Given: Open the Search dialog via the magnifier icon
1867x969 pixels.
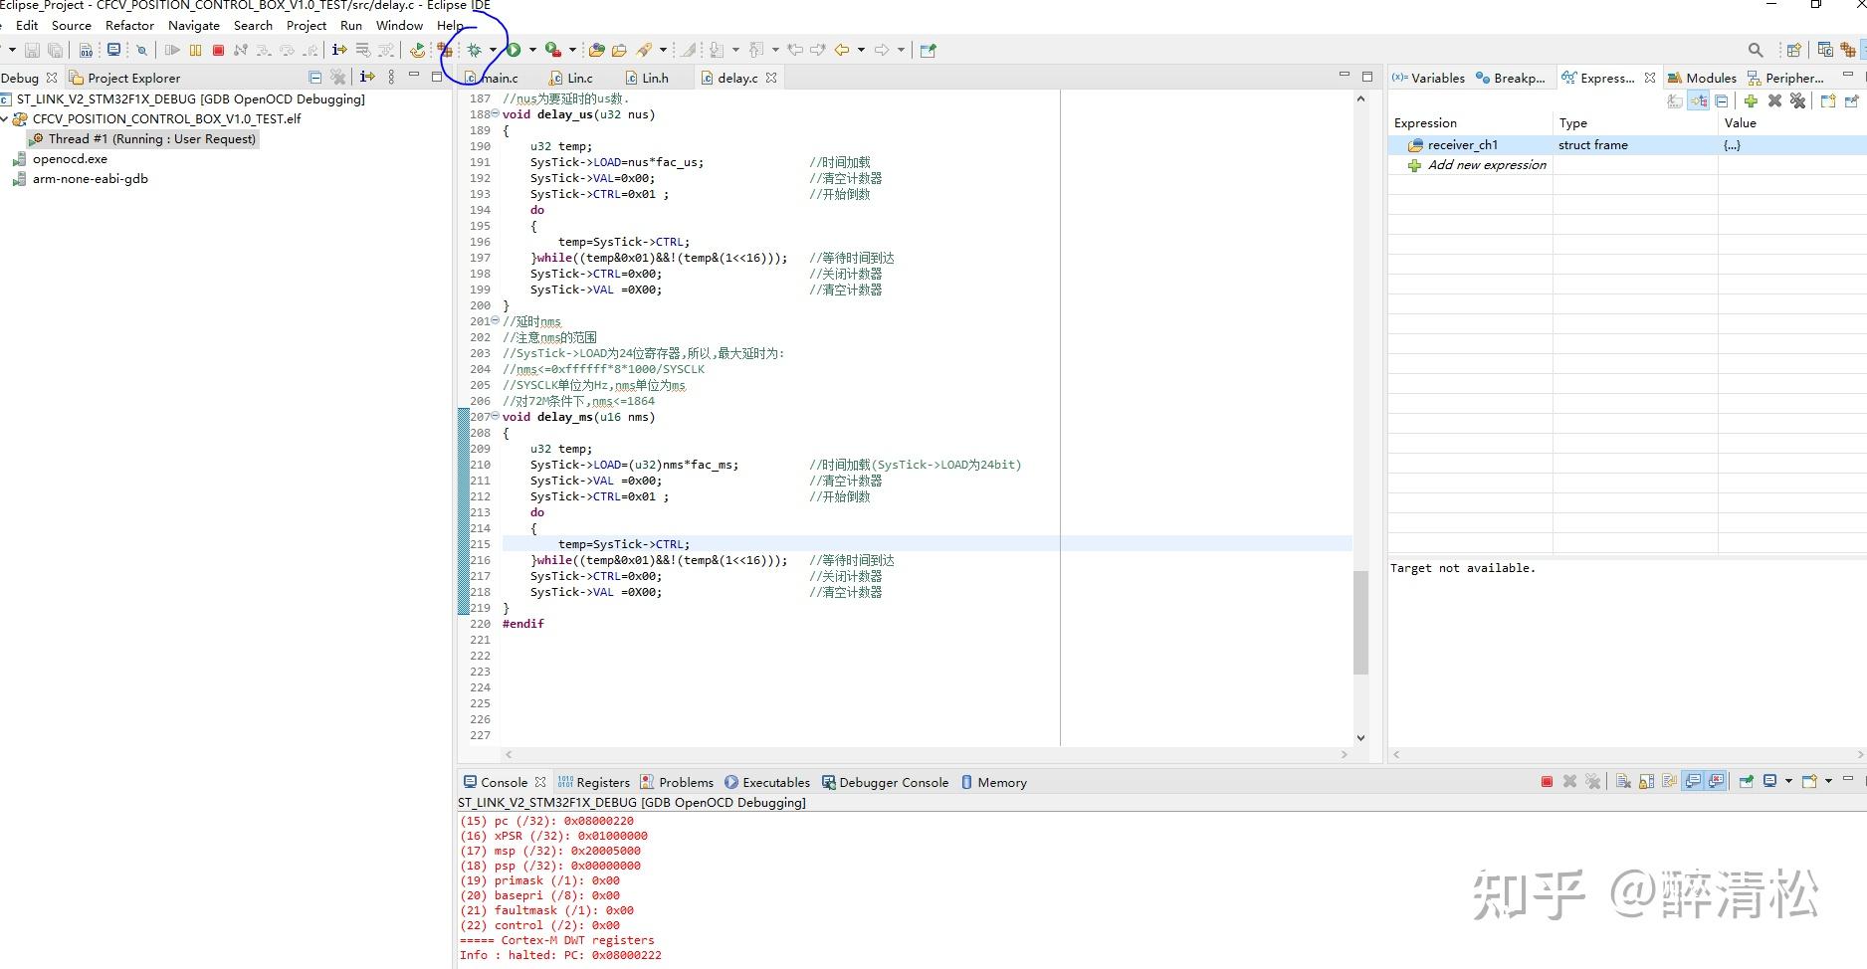Looking at the screenshot, I should (x=1755, y=49).
